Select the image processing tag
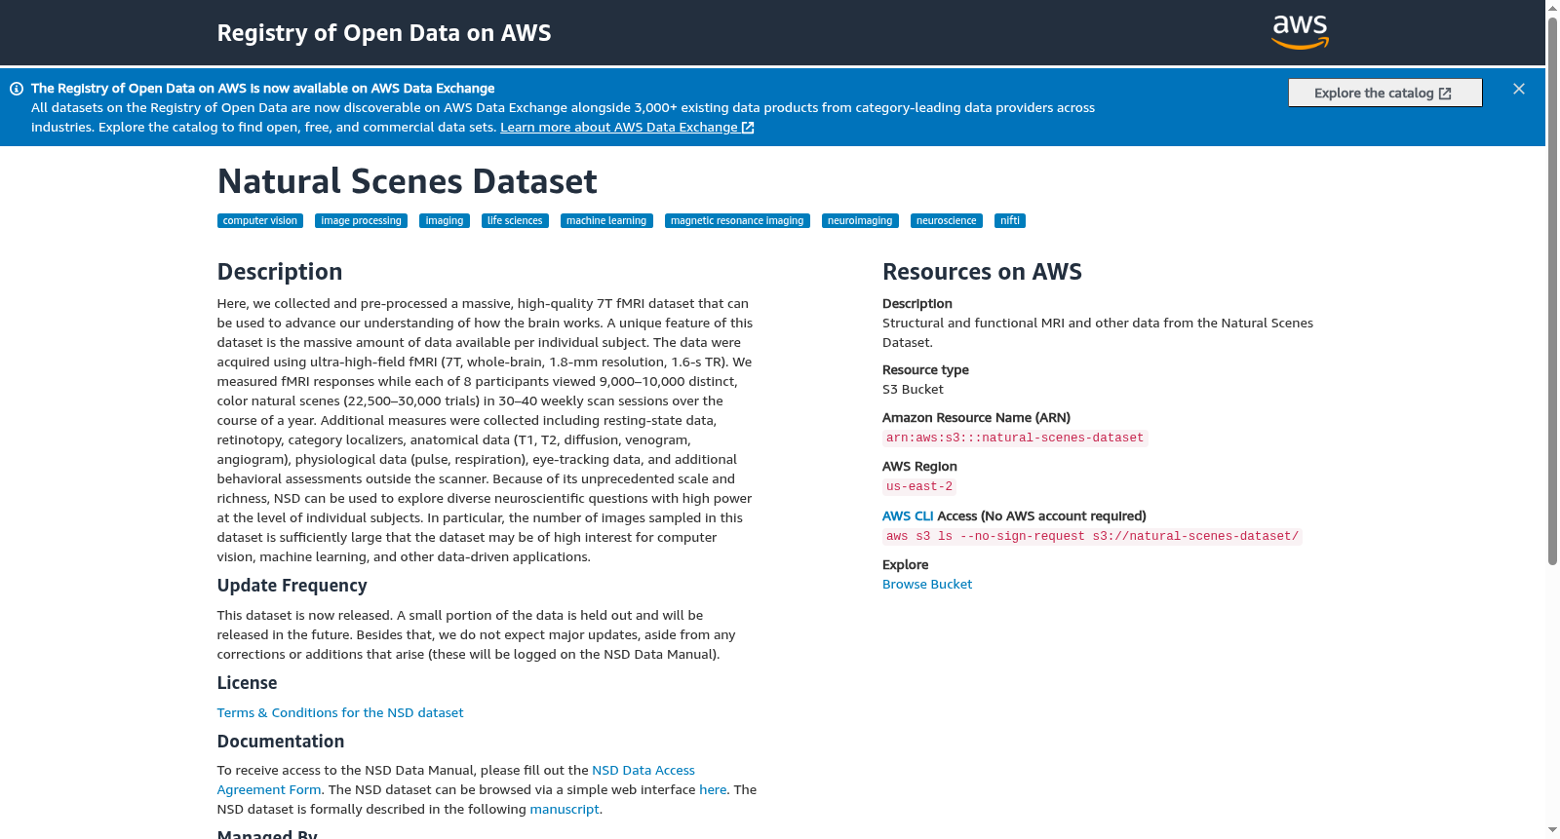This screenshot has width=1560, height=839. point(361,221)
